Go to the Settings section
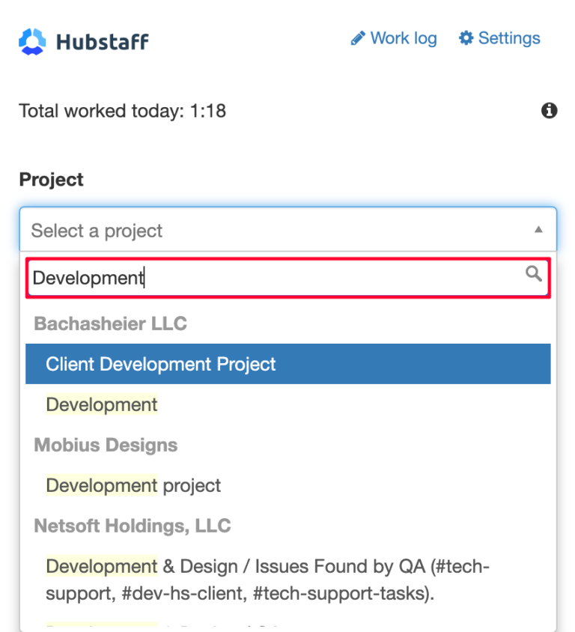This screenshot has height=632, width=575. pos(510,37)
